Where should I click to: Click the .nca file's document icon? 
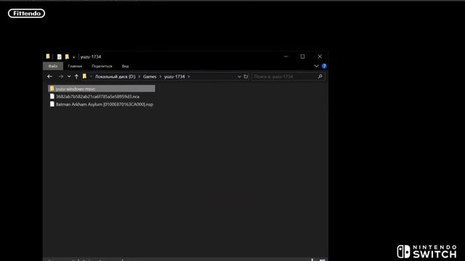[x=52, y=96]
